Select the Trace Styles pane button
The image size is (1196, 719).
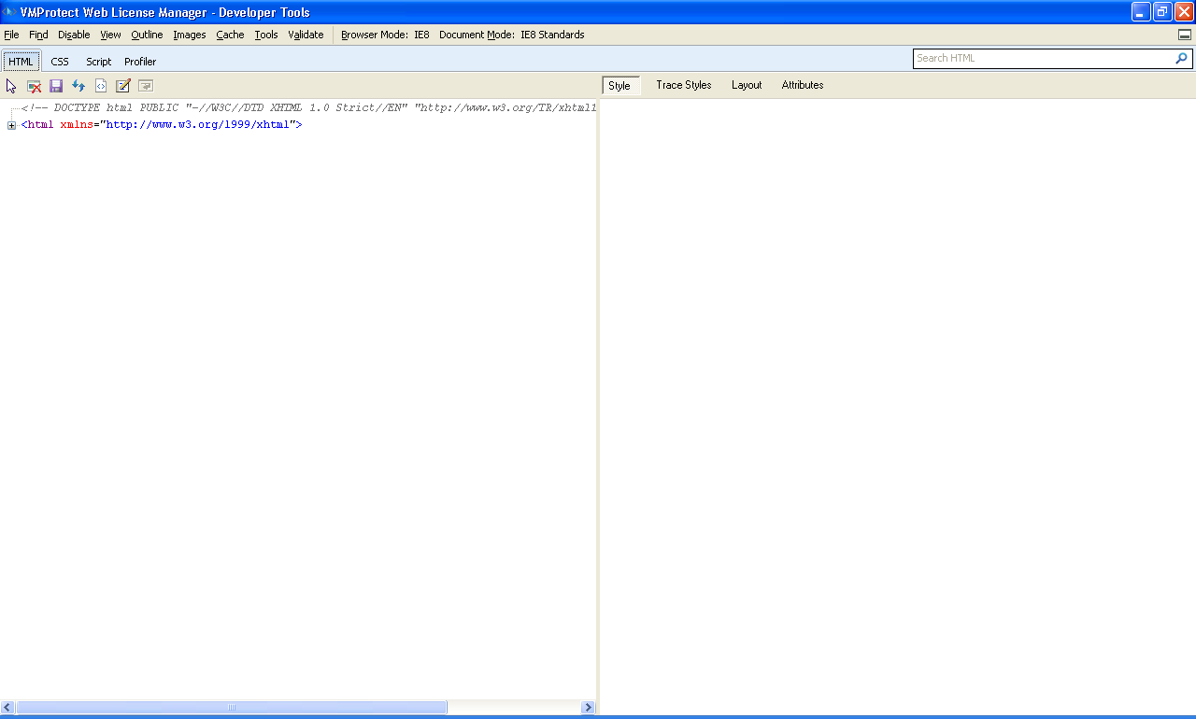pyautogui.click(x=684, y=85)
